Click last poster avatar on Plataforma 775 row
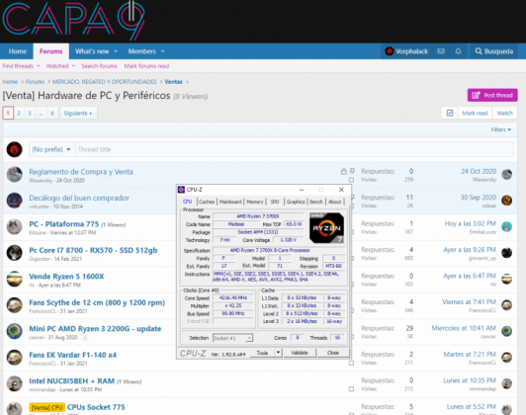Viewport: 526px width, 415px height. 506,226
